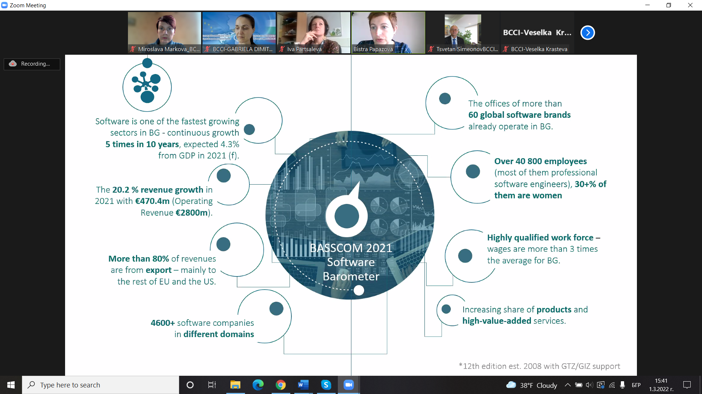Open Cortana circle icon in taskbar
Screen dimensions: 702x394
pos(190,385)
